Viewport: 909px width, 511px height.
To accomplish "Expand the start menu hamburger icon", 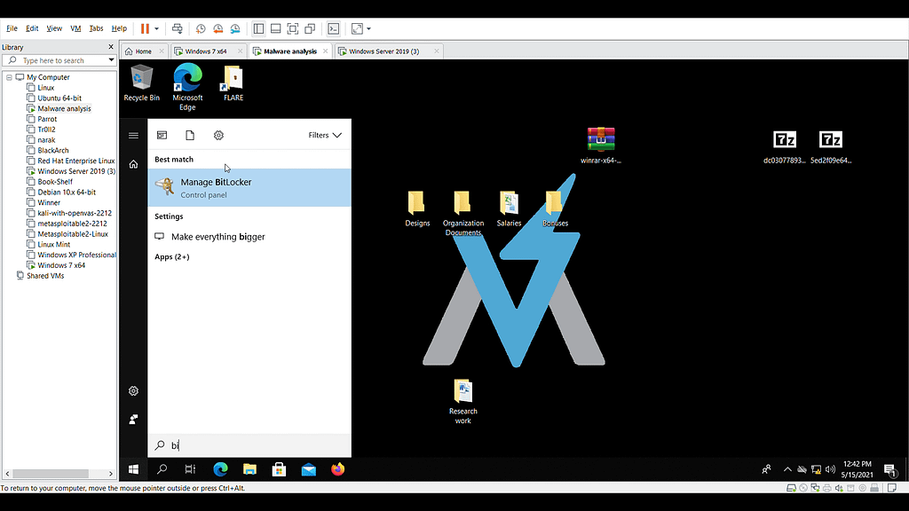I will coord(133,136).
